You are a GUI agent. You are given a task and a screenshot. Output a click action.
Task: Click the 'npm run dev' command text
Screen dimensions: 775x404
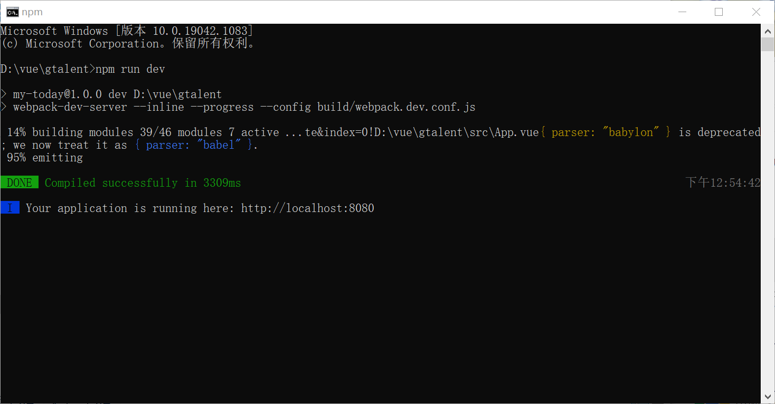click(x=130, y=69)
